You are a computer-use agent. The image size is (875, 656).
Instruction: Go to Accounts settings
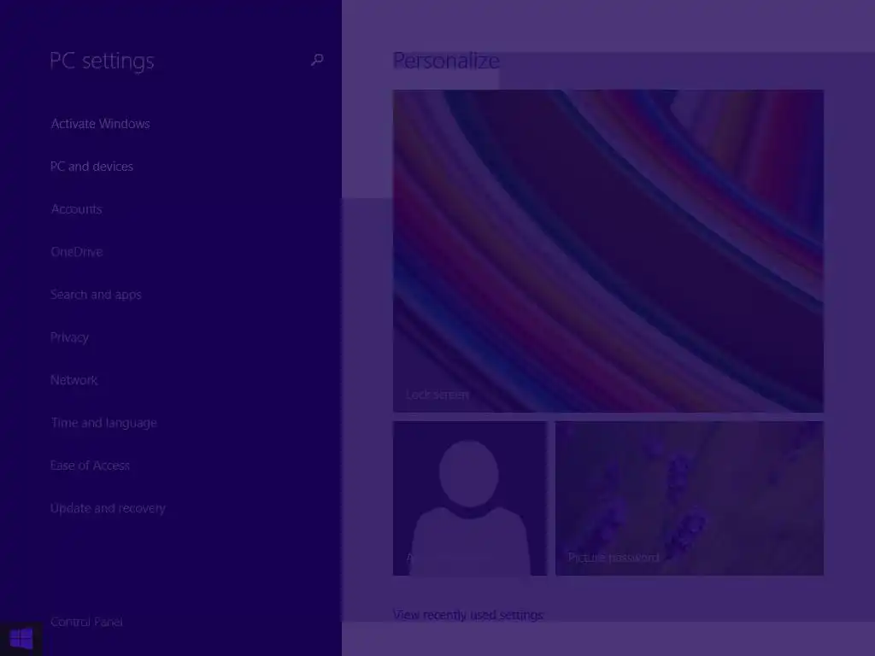[76, 209]
